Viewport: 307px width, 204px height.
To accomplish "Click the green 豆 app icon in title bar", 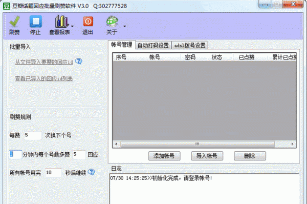I will tap(7, 6).
